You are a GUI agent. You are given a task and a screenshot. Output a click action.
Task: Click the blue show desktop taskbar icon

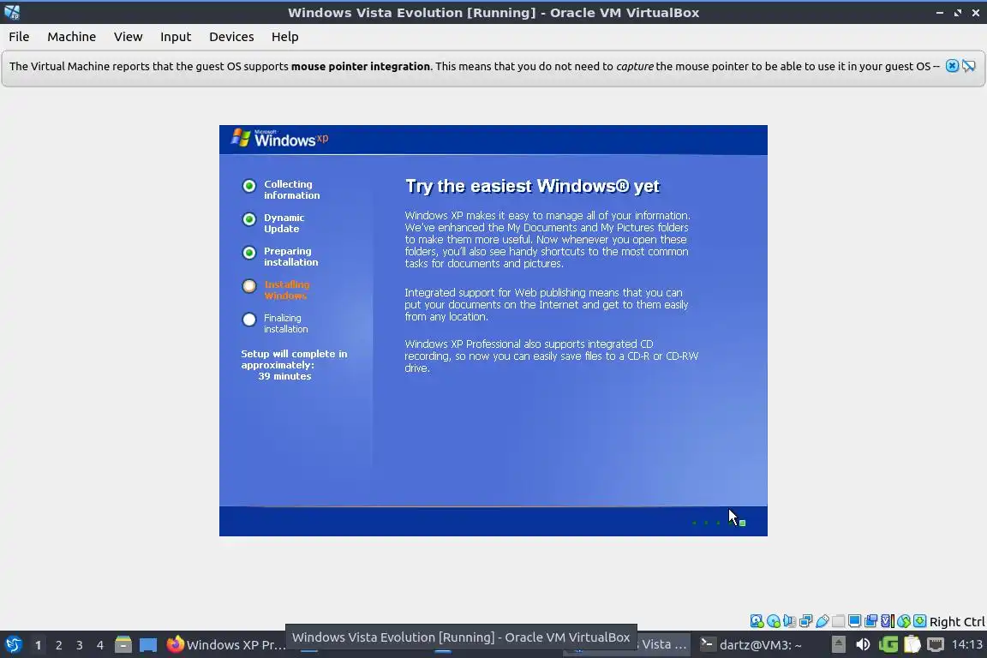click(148, 645)
